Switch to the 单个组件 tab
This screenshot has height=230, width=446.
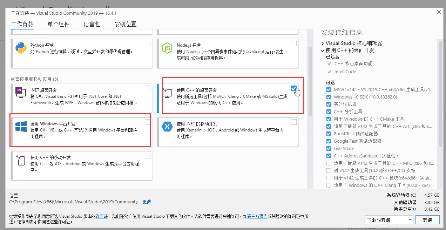tap(59, 24)
